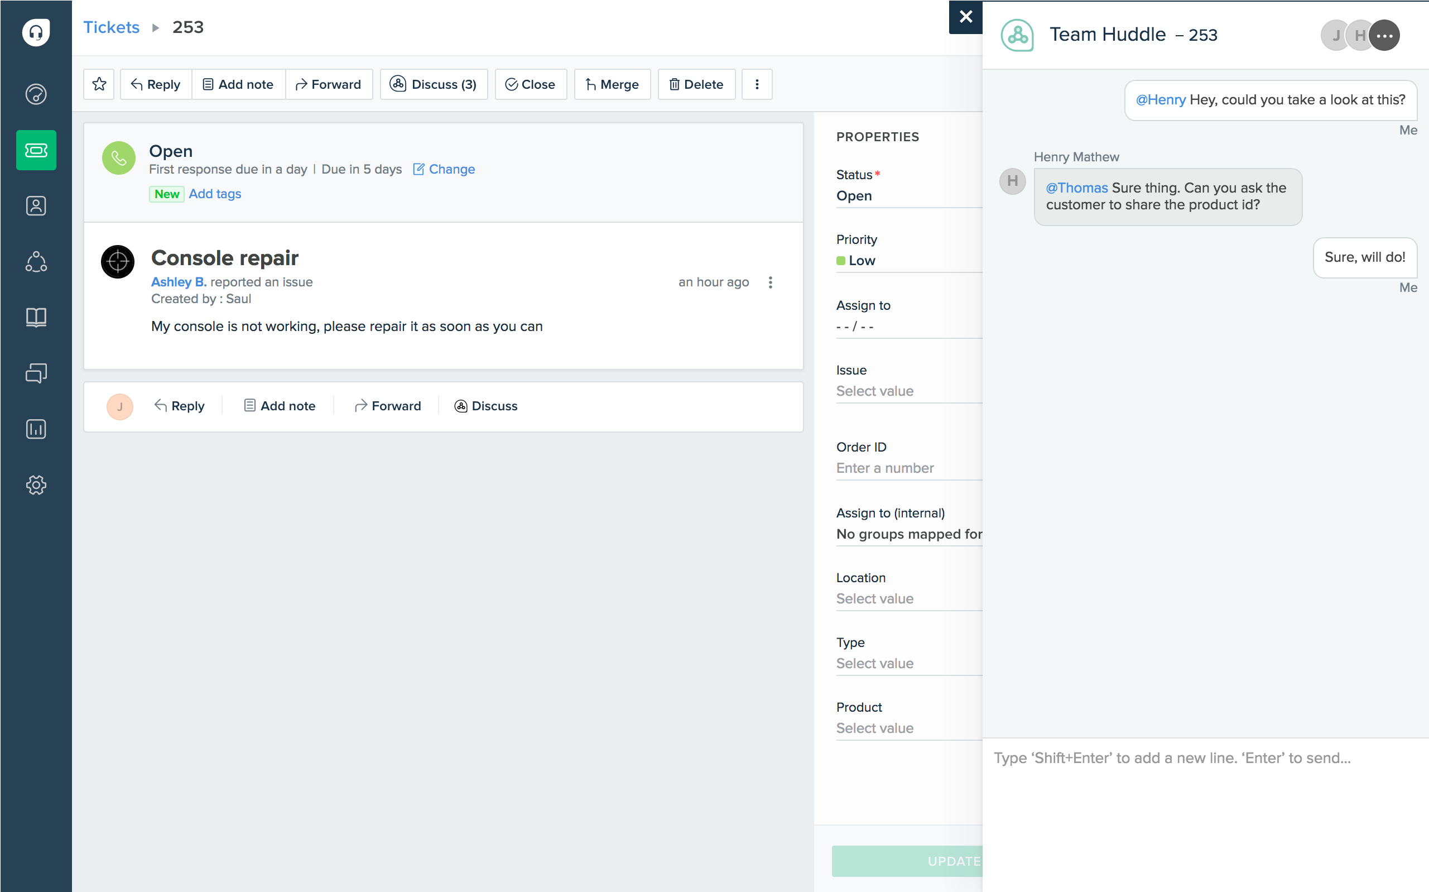Open the Social network icon in sidebar
This screenshot has width=1429, height=892.
[x=36, y=262]
